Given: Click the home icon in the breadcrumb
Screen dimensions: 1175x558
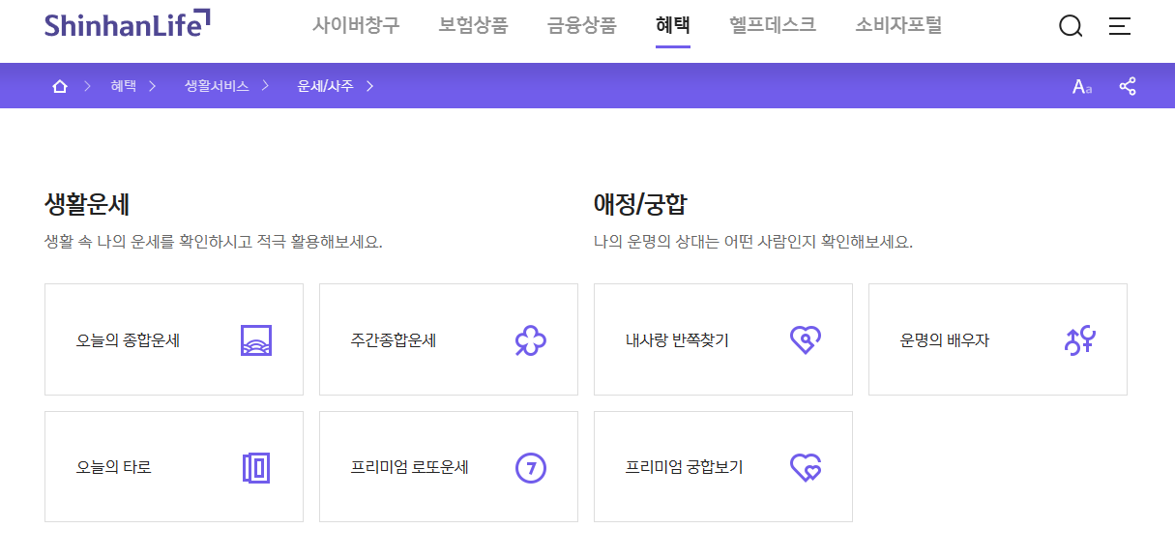Looking at the screenshot, I should [x=59, y=85].
